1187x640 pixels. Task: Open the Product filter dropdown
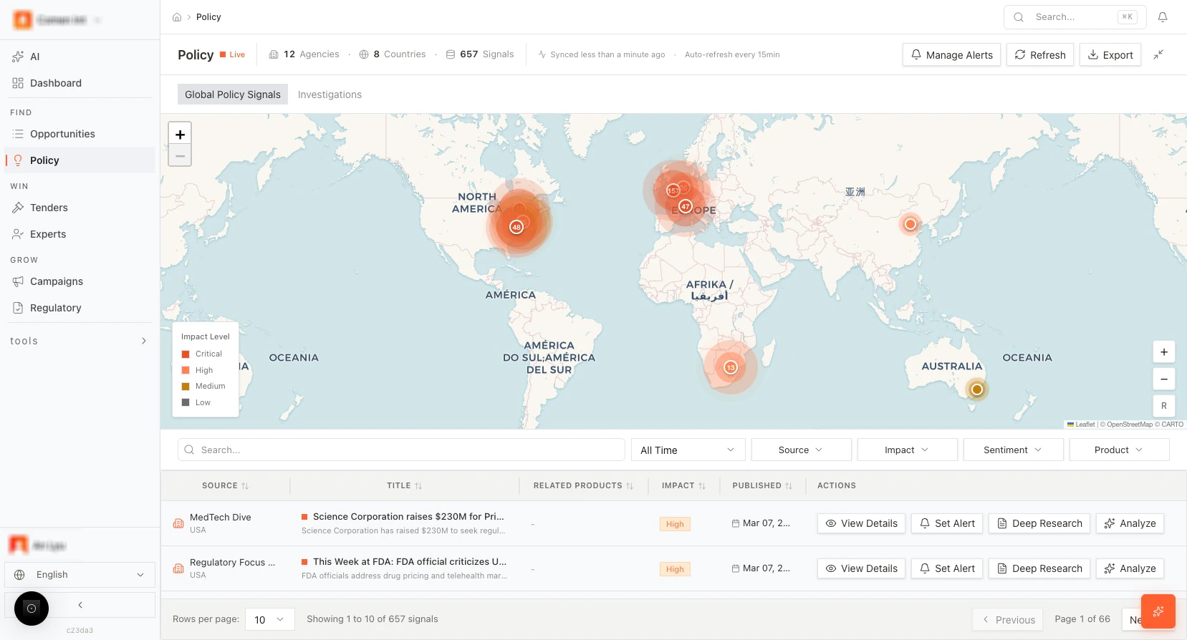point(1120,450)
